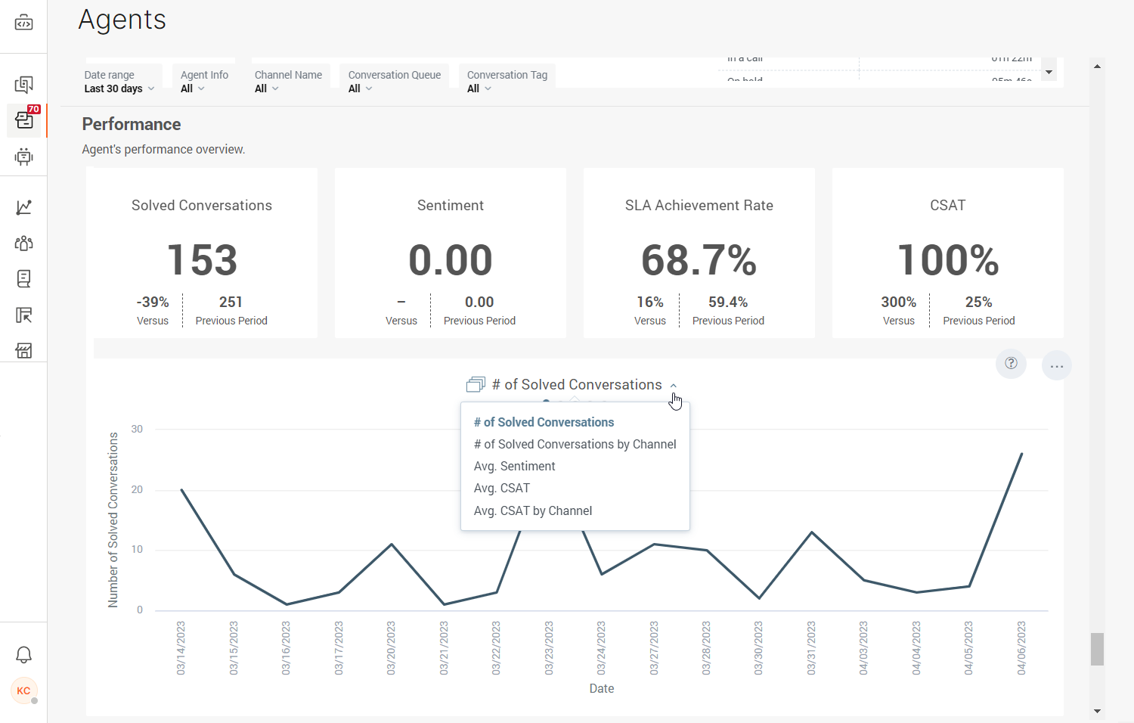
Task: Select Avg. CSAT from the metric menu
Action: click(501, 488)
